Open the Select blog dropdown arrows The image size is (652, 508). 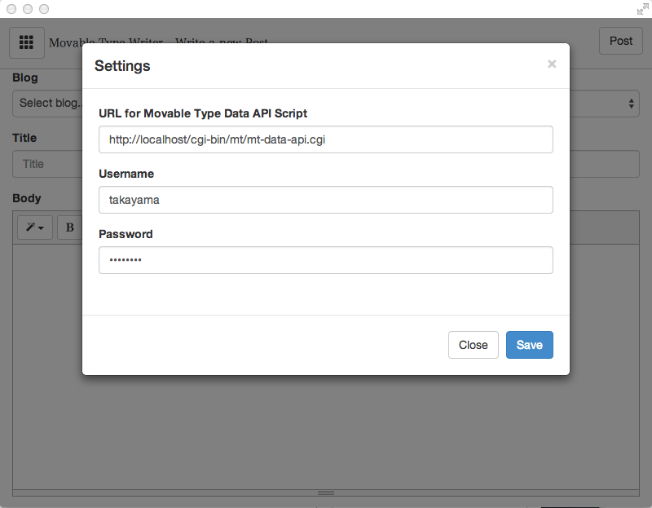click(631, 104)
